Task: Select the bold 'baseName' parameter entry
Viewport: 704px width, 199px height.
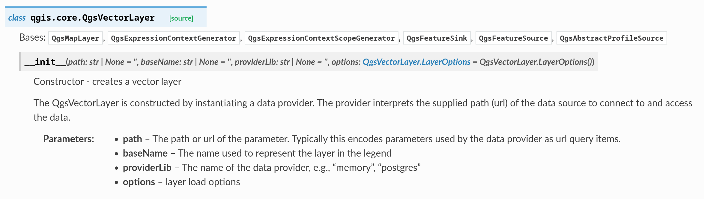Action: click(145, 153)
